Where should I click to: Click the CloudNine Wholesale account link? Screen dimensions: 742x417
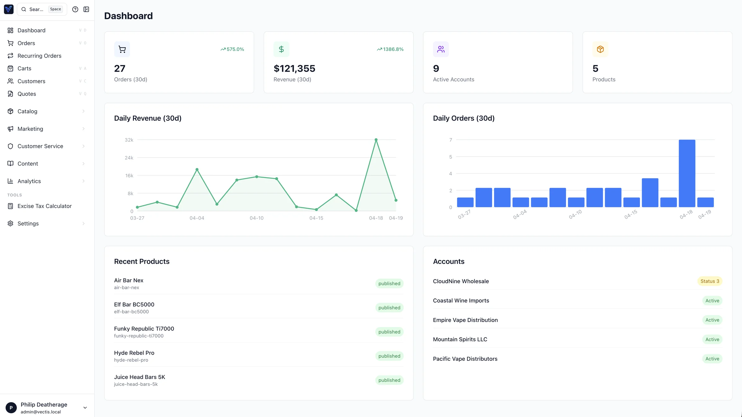coord(461,281)
